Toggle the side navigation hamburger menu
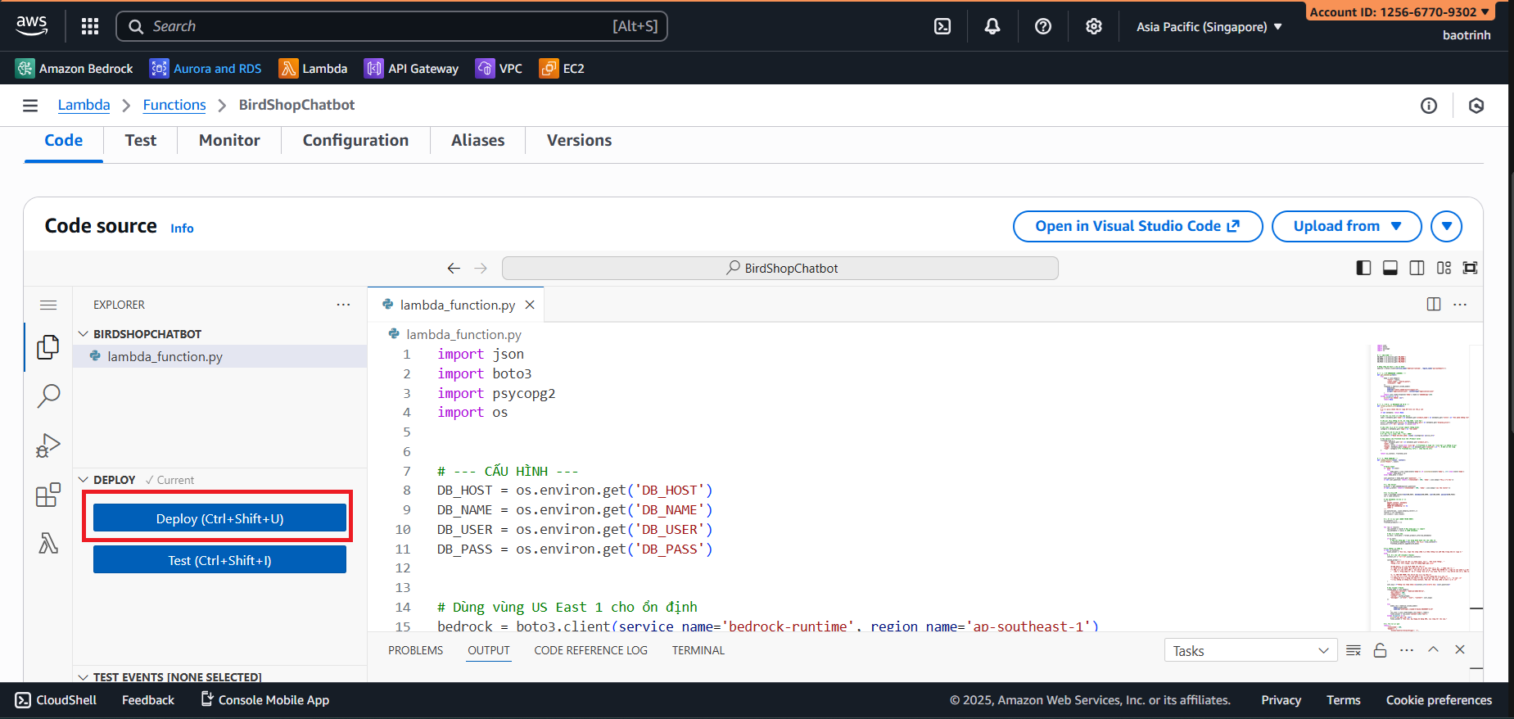Image resolution: width=1514 pixels, height=719 pixels. coord(30,105)
